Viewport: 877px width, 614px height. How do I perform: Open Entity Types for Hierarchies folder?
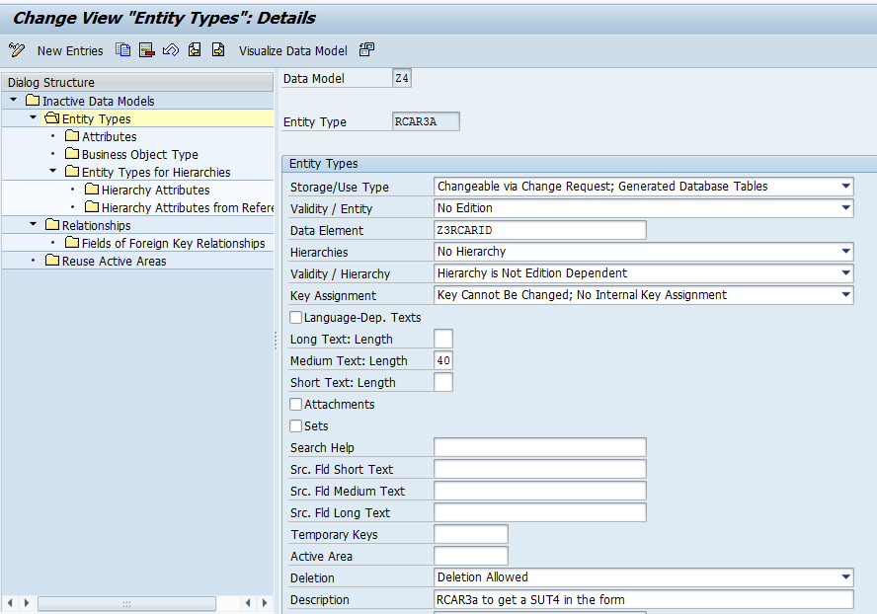[x=148, y=172]
